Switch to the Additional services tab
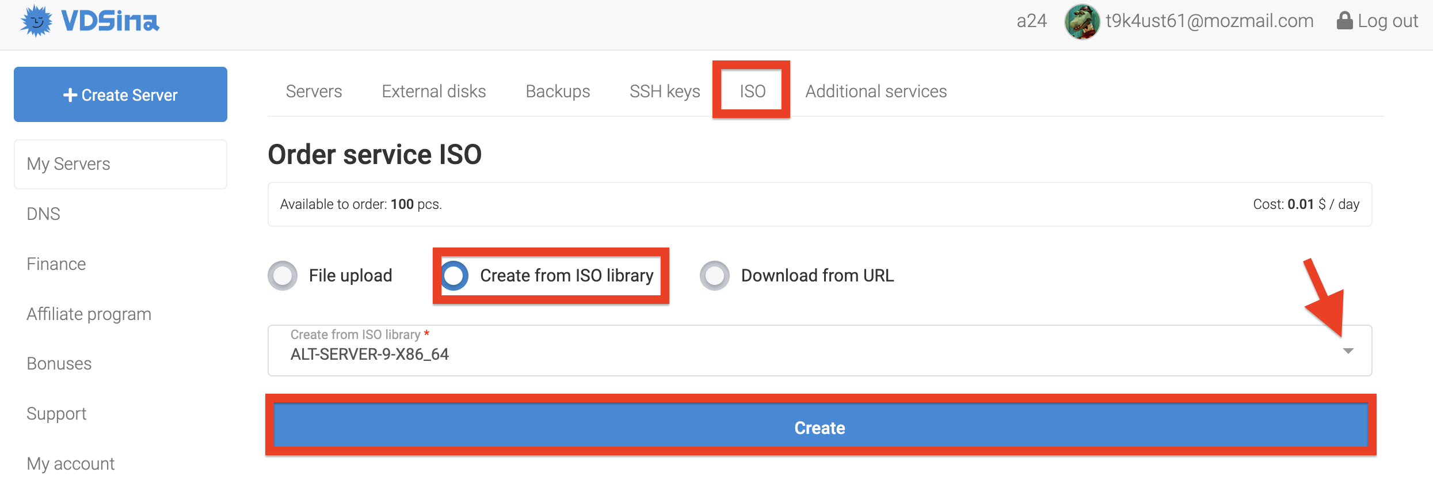This screenshot has width=1433, height=495. (876, 91)
